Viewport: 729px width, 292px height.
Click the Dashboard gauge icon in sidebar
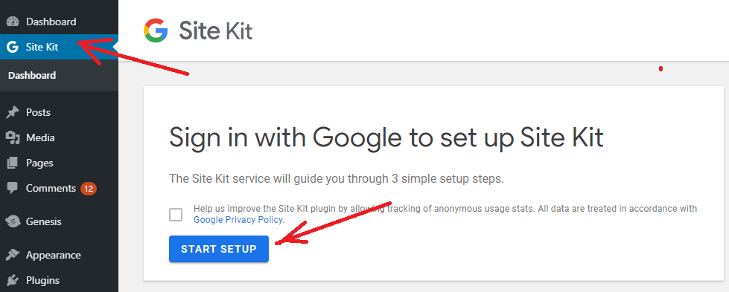(x=13, y=22)
